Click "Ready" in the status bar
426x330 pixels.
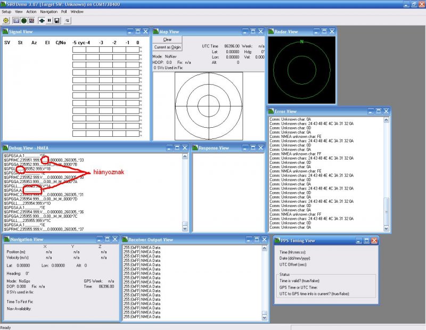(5, 327)
